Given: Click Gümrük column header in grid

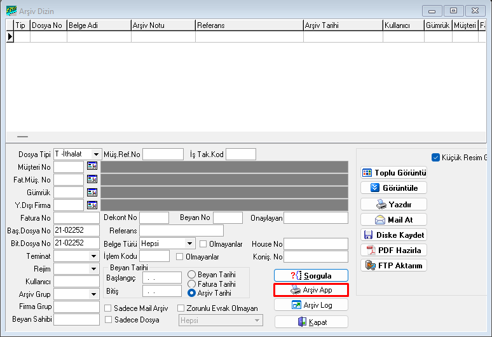Looking at the screenshot, I should click(438, 25).
